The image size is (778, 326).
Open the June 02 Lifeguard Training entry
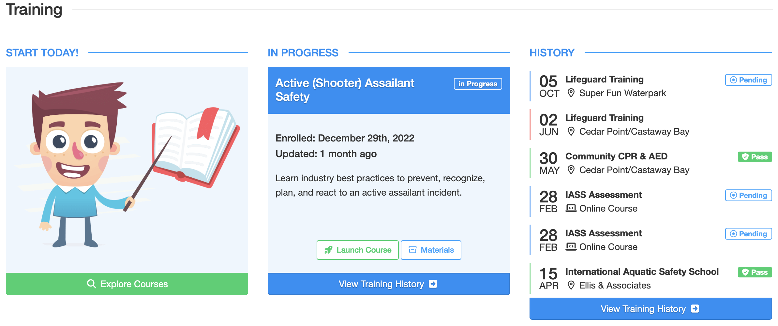[651, 125]
